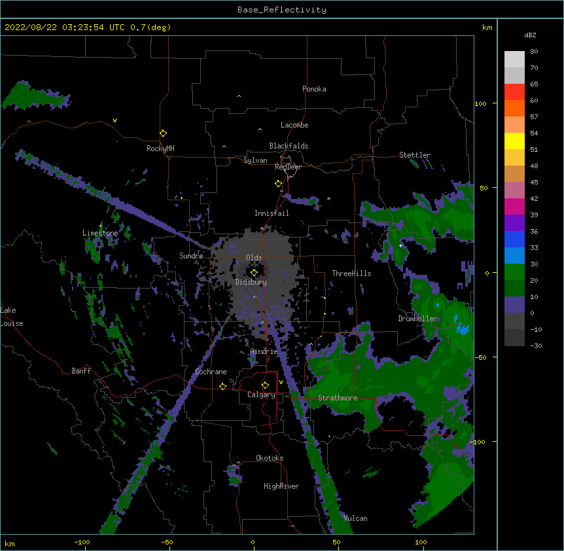Click the slate purple 10-0 dBZ swatch

514,305
